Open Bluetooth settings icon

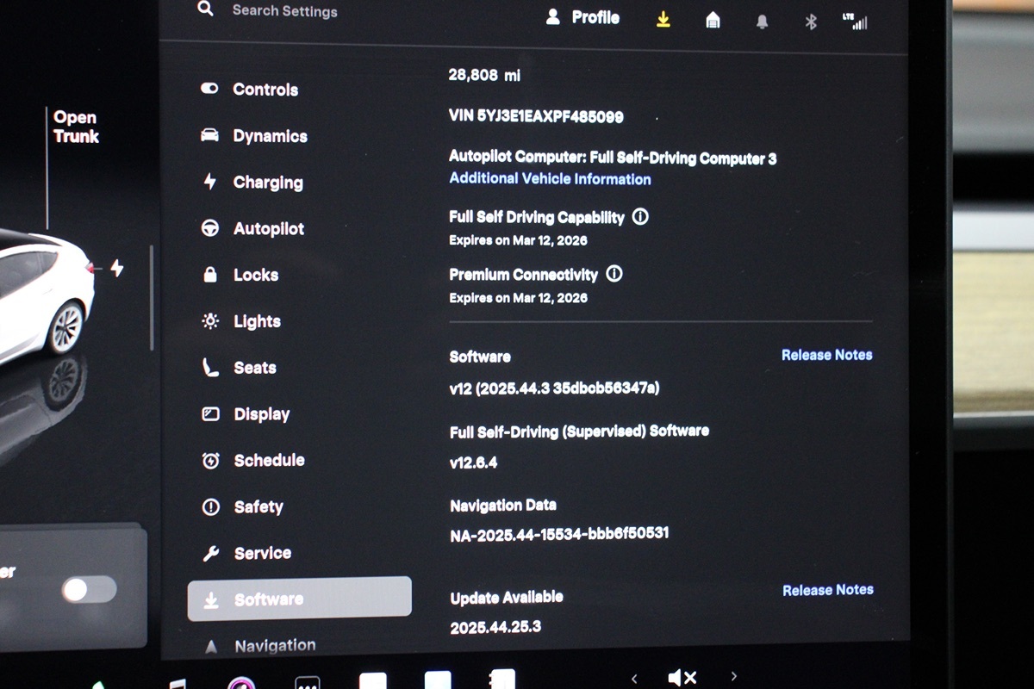810,22
